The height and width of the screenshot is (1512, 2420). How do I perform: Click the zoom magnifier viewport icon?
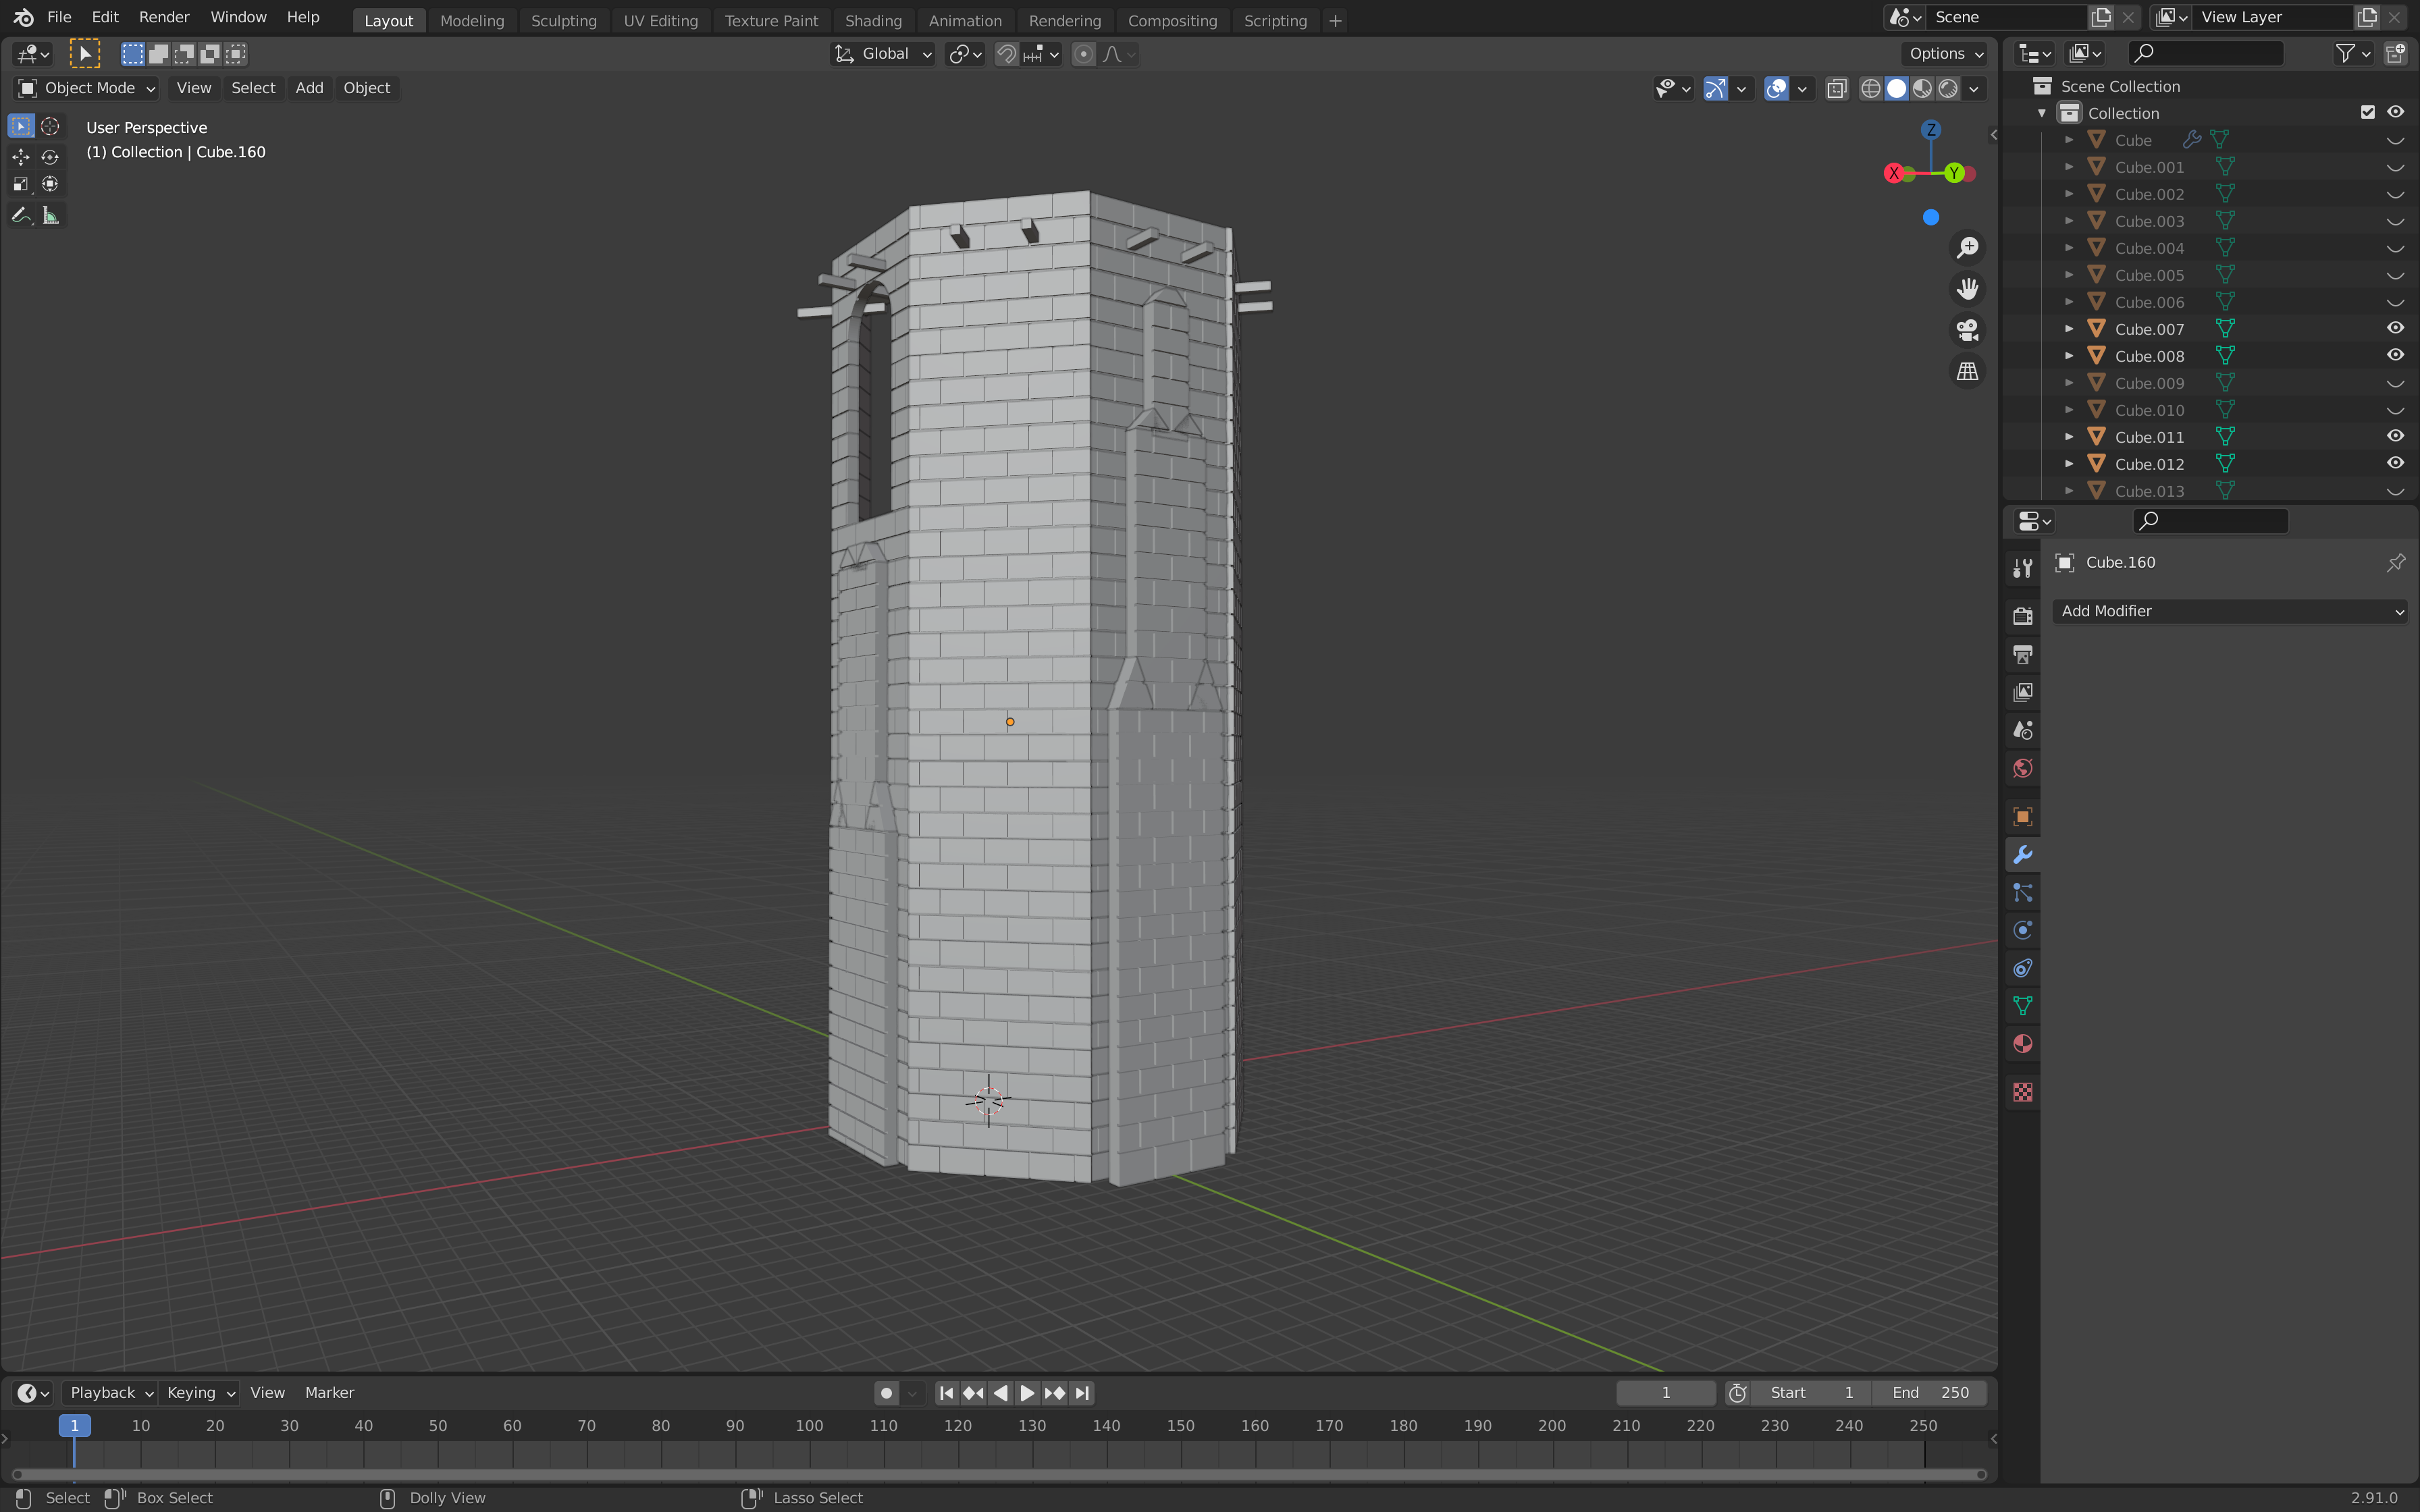1967,247
